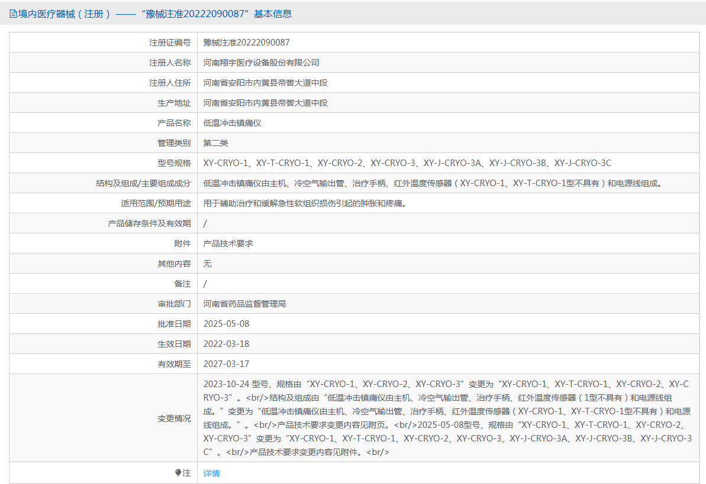Select change history text starting 2023-10-24
The width and height of the screenshot is (706, 484).
[447, 418]
